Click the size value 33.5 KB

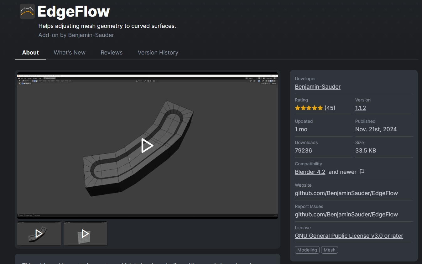coord(366,151)
